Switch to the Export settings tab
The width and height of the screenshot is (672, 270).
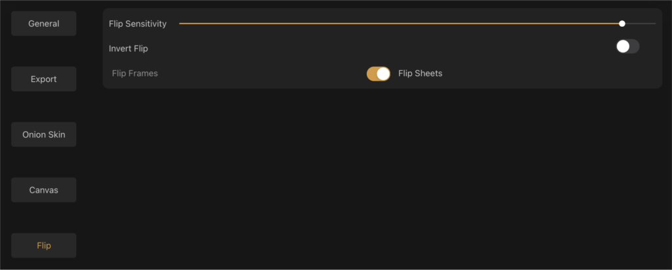(44, 79)
